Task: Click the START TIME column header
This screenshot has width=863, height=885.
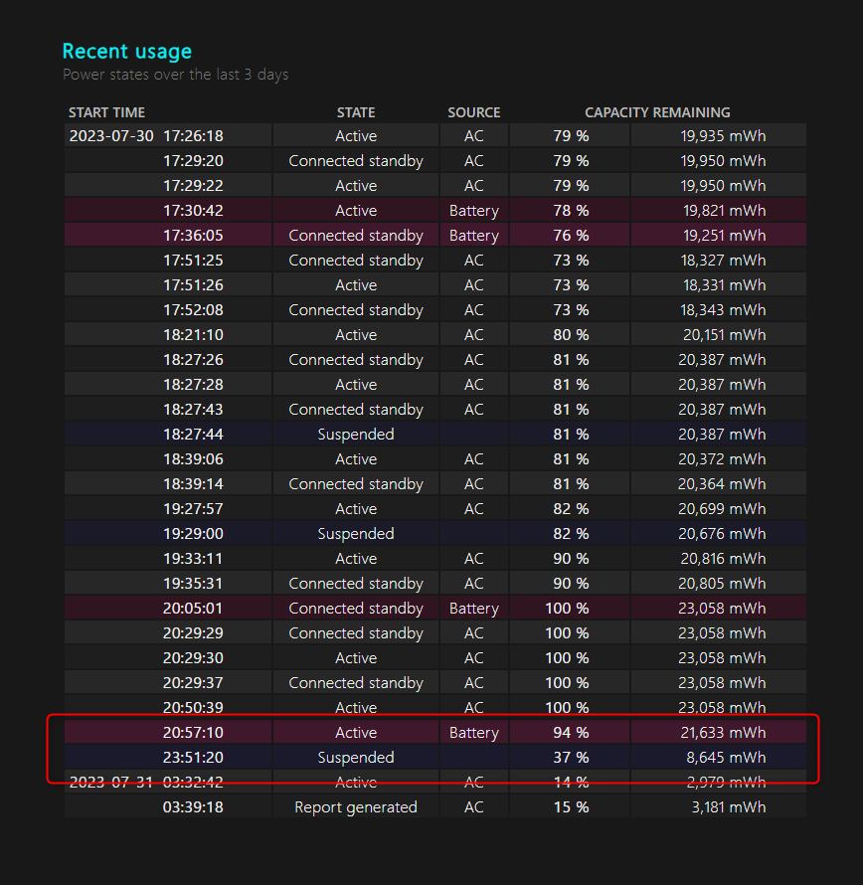Action: [x=106, y=112]
